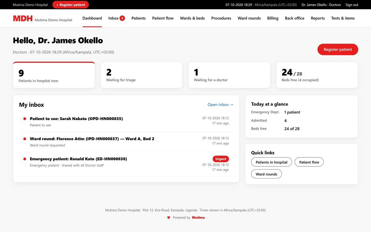Image resolution: width=371 pixels, height=232 pixels.
Task: Click Dr. James Okello · Doctors in top bar
Action: click(321, 5)
